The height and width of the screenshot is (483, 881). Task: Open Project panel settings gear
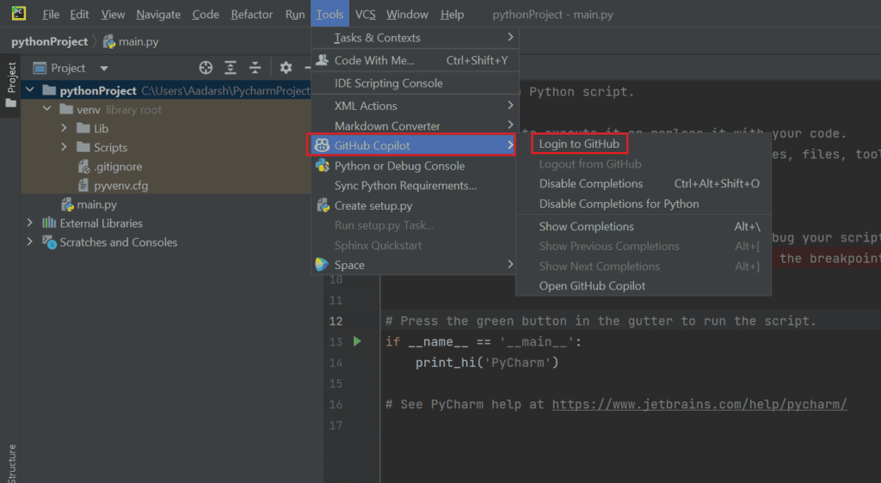pyautogui.click(x=286, y=68)
